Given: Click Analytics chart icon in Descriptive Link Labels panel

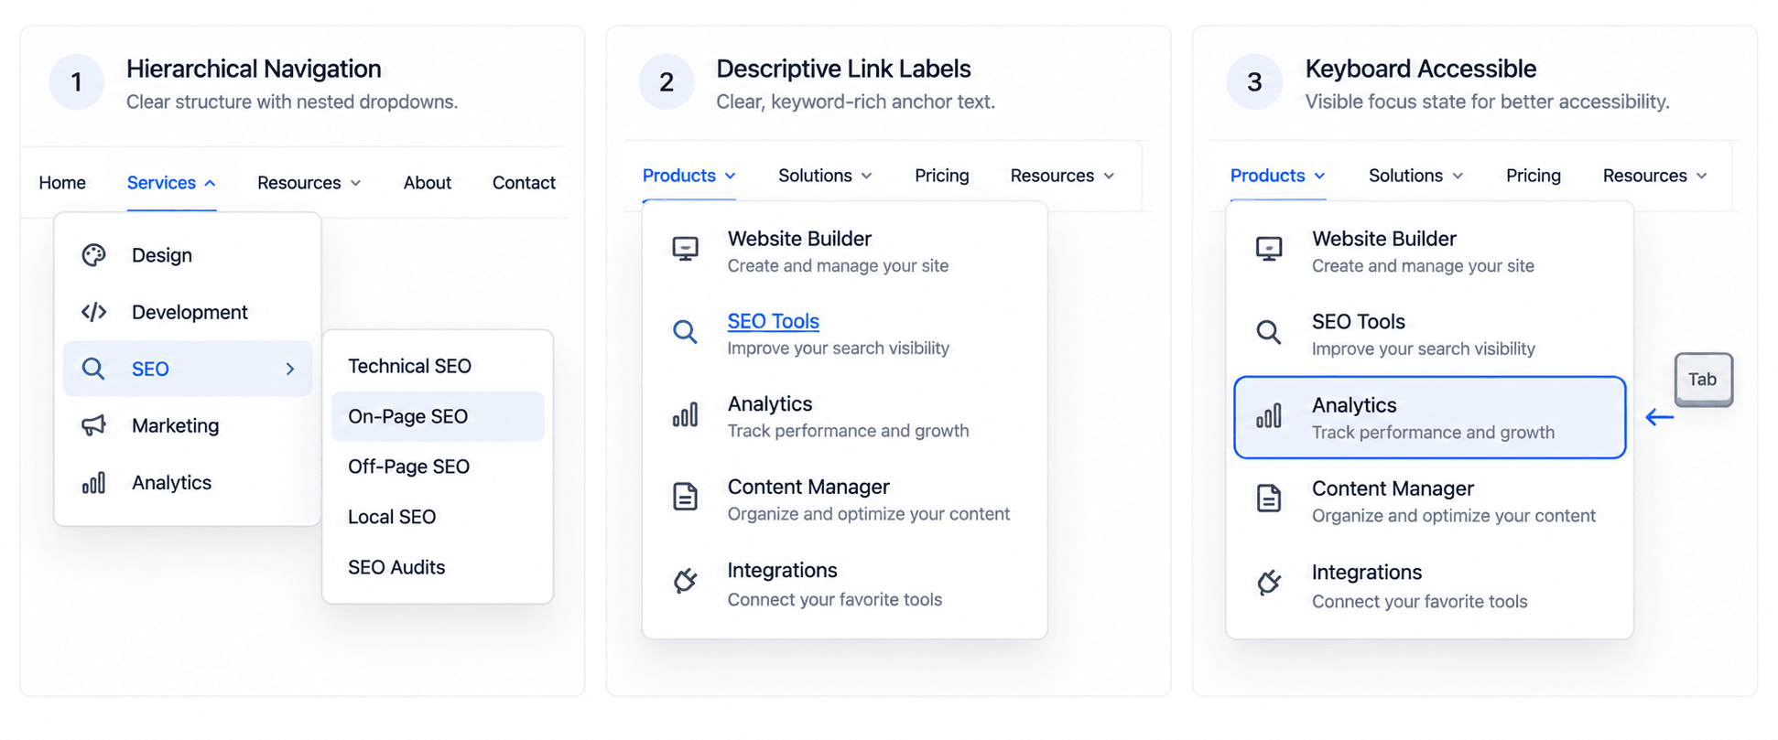Looking at the screenshot, I should coord(685,415).
